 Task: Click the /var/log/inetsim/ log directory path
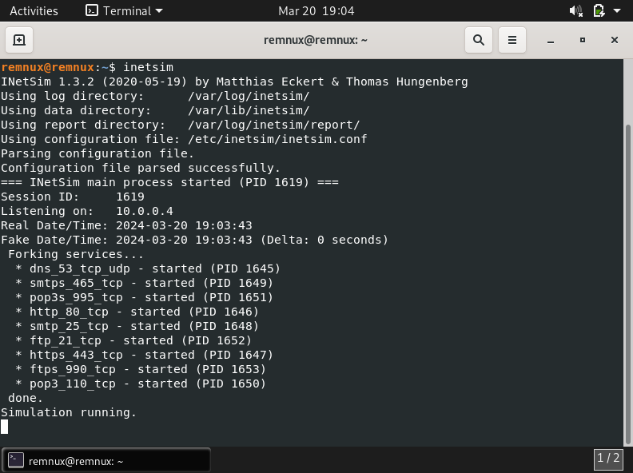(249, 96)
